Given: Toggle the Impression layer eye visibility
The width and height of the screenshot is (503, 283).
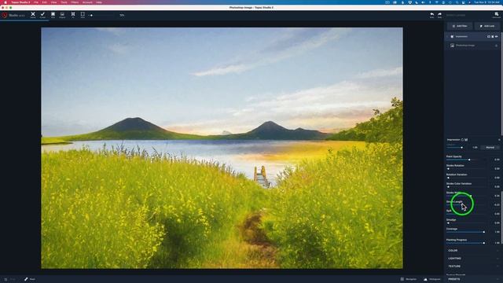Looking at the screenshot, I should 496,37.
